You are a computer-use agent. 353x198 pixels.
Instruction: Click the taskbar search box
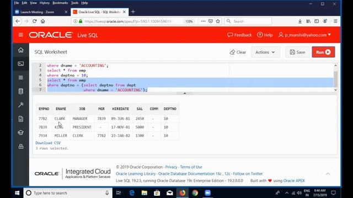pyautogui.click(x=68, y=193)
